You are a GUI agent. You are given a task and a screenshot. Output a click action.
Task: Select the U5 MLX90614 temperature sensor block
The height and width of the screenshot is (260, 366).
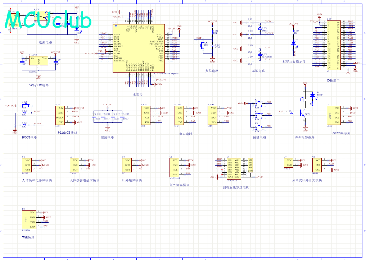tap(175, 168)
